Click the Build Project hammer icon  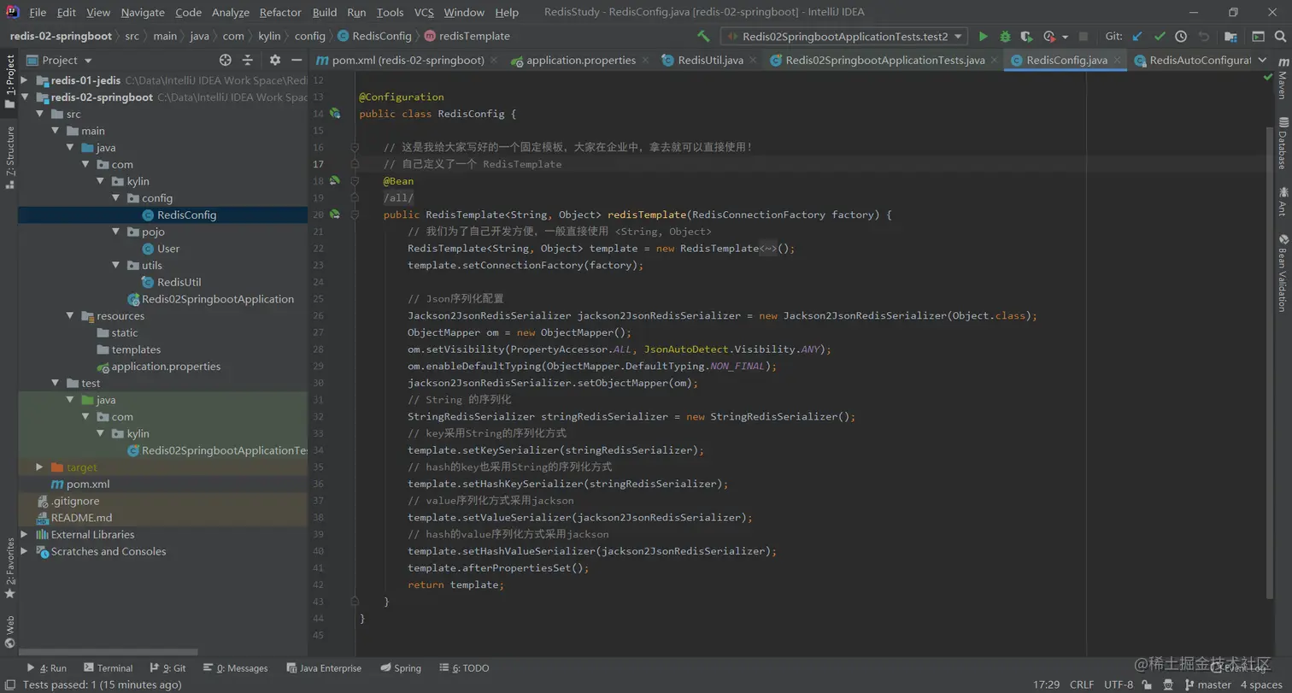click(x=703, y=37)
